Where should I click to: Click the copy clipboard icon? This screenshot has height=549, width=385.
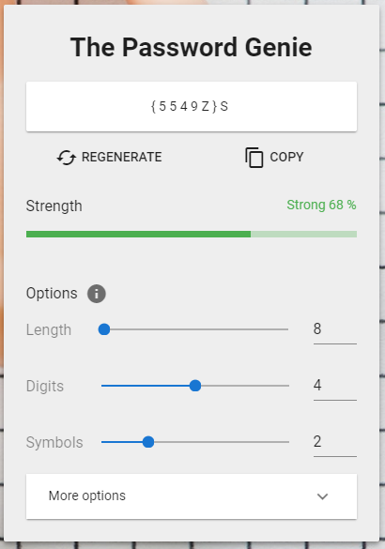(254, 158)
